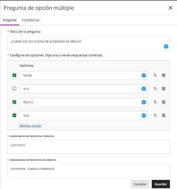Image resolution: width=177 pixels, height=189 pixels.
Task: Click reorder arrows for Blanco option
Action: click(x=155, y=102)
